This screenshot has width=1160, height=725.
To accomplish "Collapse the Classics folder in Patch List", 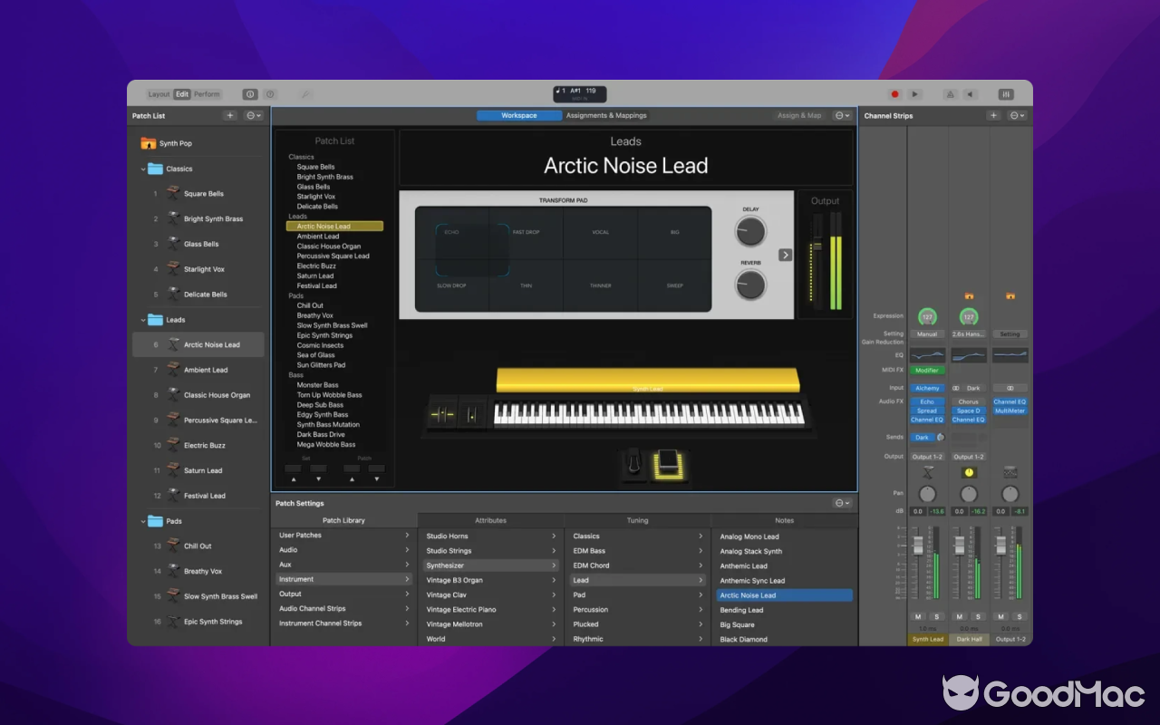I will coord(143,169).
